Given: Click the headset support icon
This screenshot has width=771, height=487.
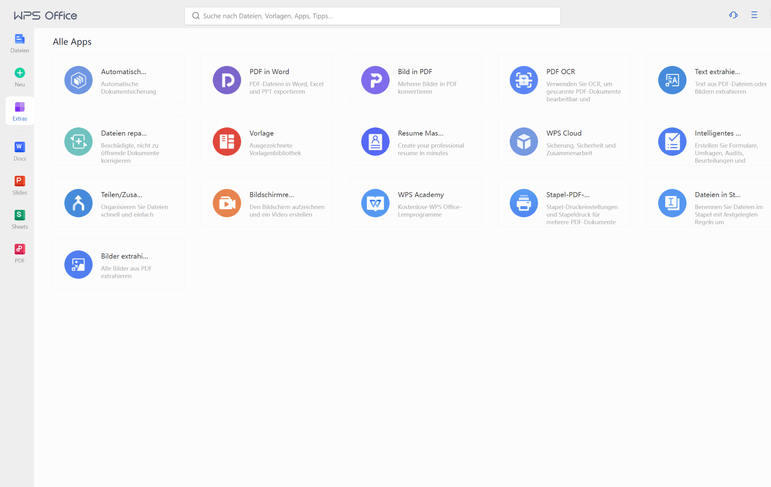Looking at the screenshot, I should coord(733,15).
